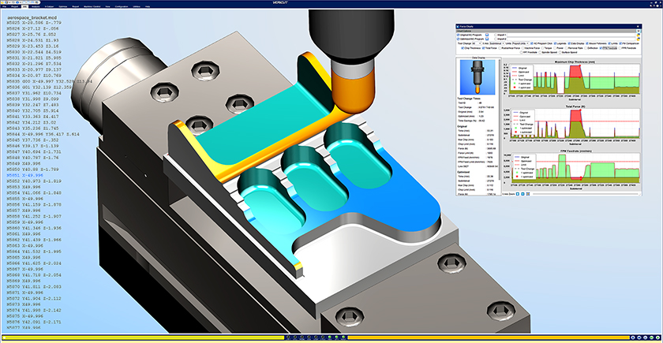Toggle the Original NC Program checkbox
Viewport: 663px width, 343px height.
459,35
